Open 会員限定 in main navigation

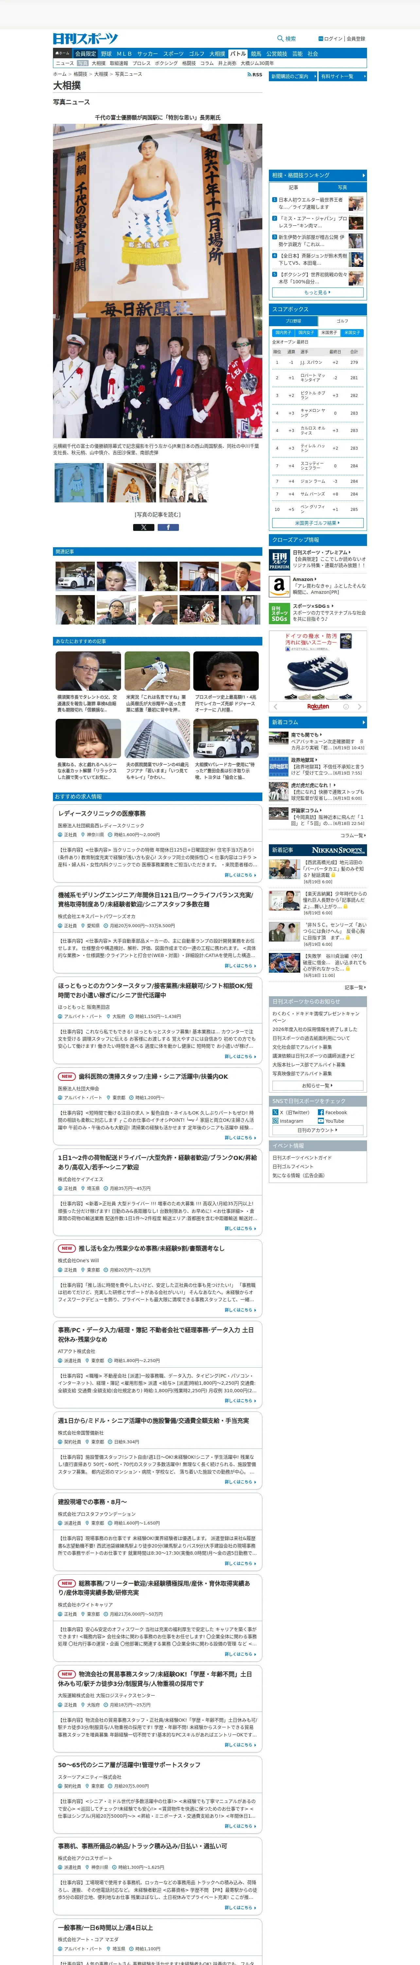pyautogui.click(x=85, y=53)
